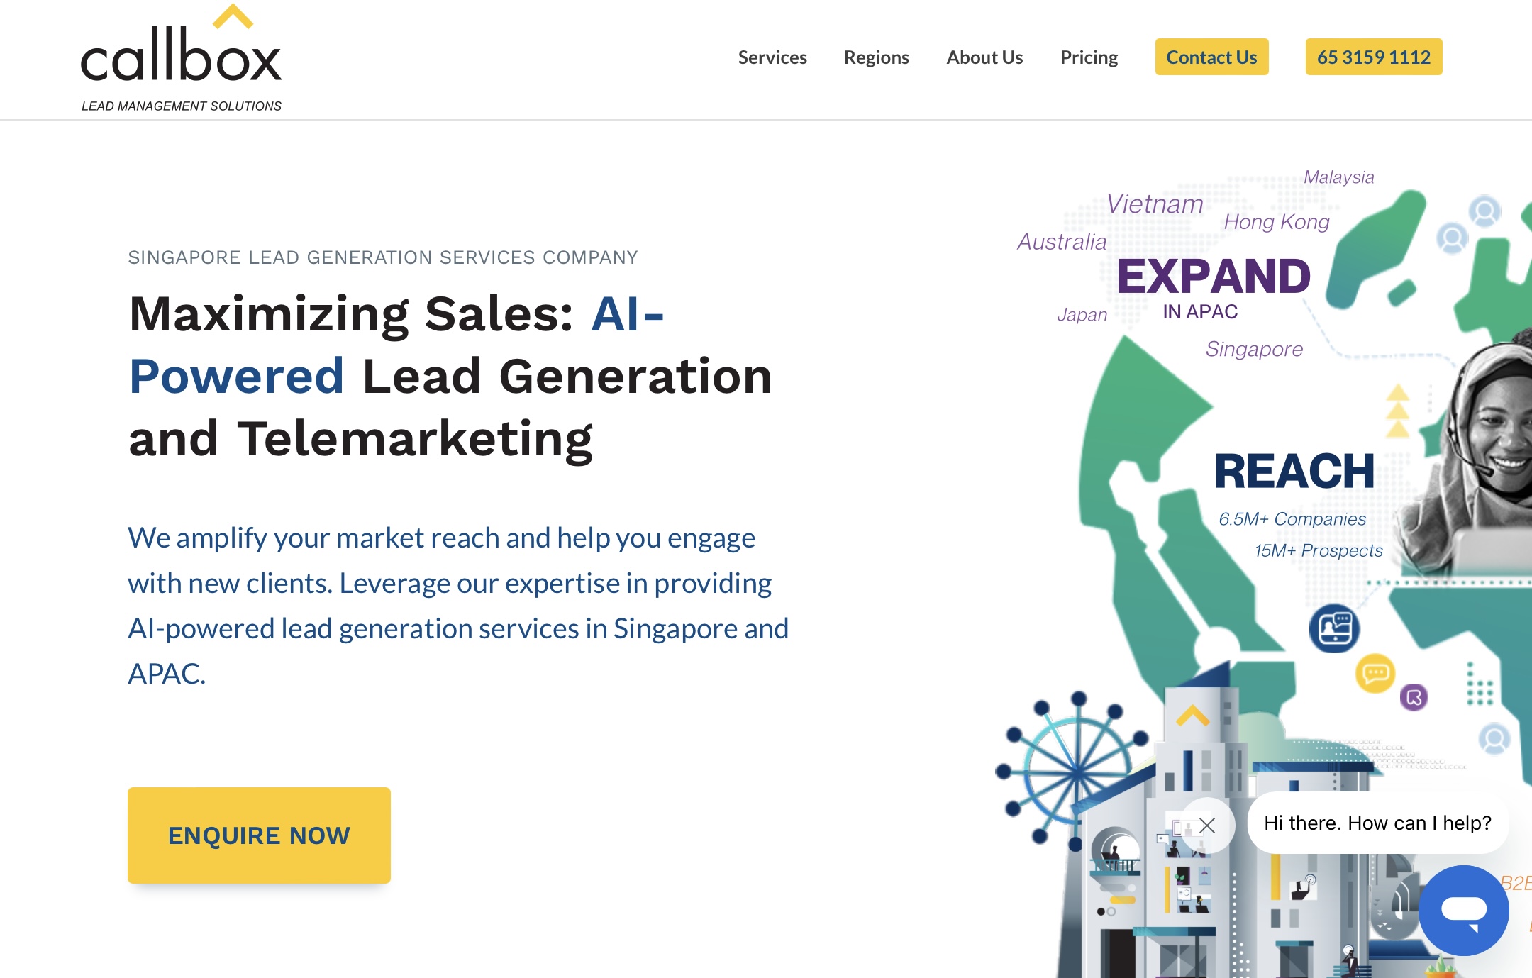Click the ENQUIRE NOW button
This screenshot has height=978, width=1532.
(259, 835)
